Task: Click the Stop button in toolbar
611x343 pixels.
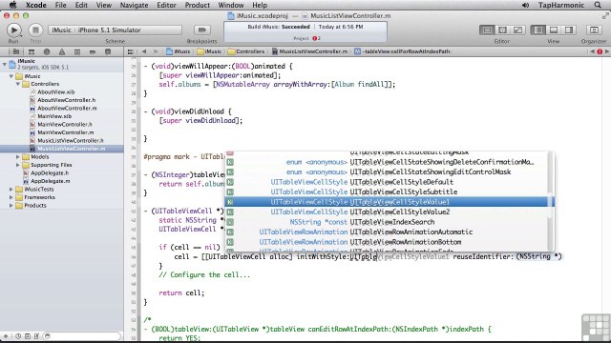Action: click(35, 30)
